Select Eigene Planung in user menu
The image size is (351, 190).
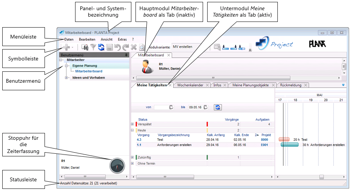tap(85, 66)
